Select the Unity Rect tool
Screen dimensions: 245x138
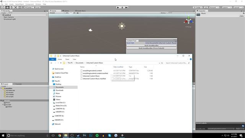20,8
